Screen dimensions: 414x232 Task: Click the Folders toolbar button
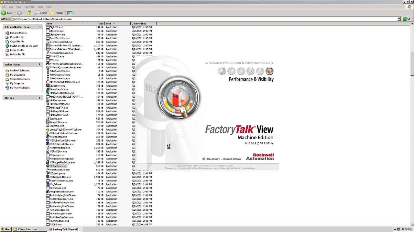pyautogui.click(x=57, y=13)
